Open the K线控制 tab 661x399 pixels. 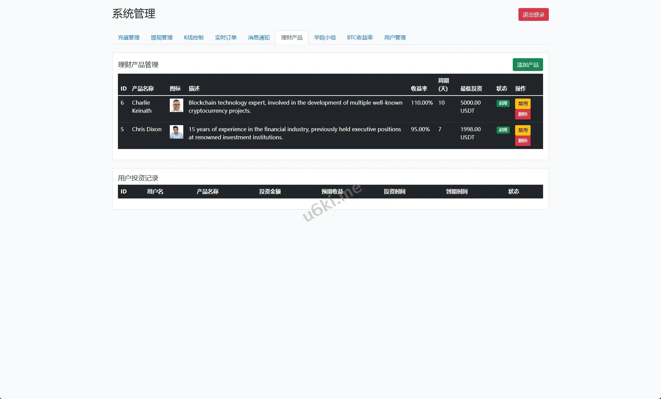pyautogui.click(x=194, y=37)
